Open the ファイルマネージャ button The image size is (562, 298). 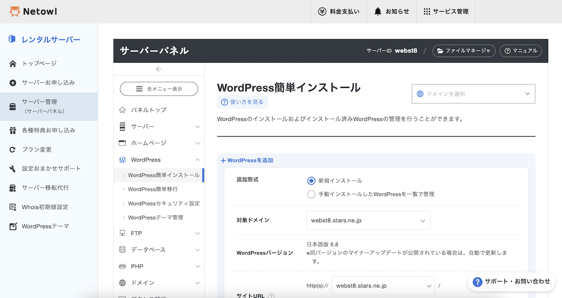tap(464, 51)
